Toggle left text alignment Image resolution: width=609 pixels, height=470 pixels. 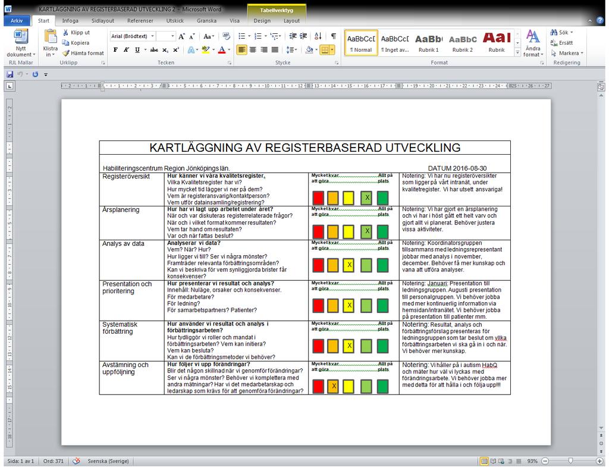coord(241,50)
